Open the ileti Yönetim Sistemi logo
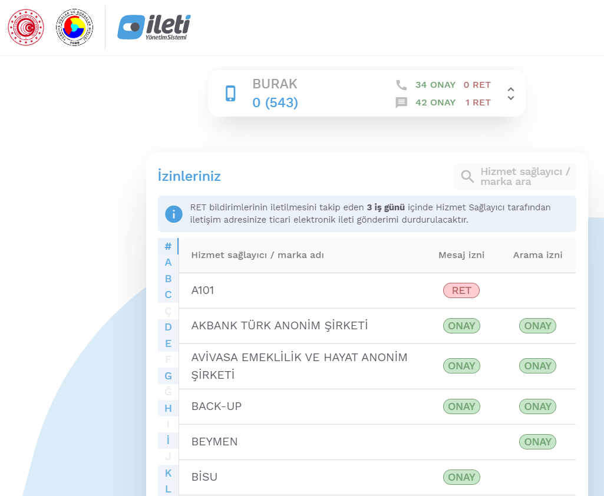Screen dimensions: 604x496 [x=154, y=27]
